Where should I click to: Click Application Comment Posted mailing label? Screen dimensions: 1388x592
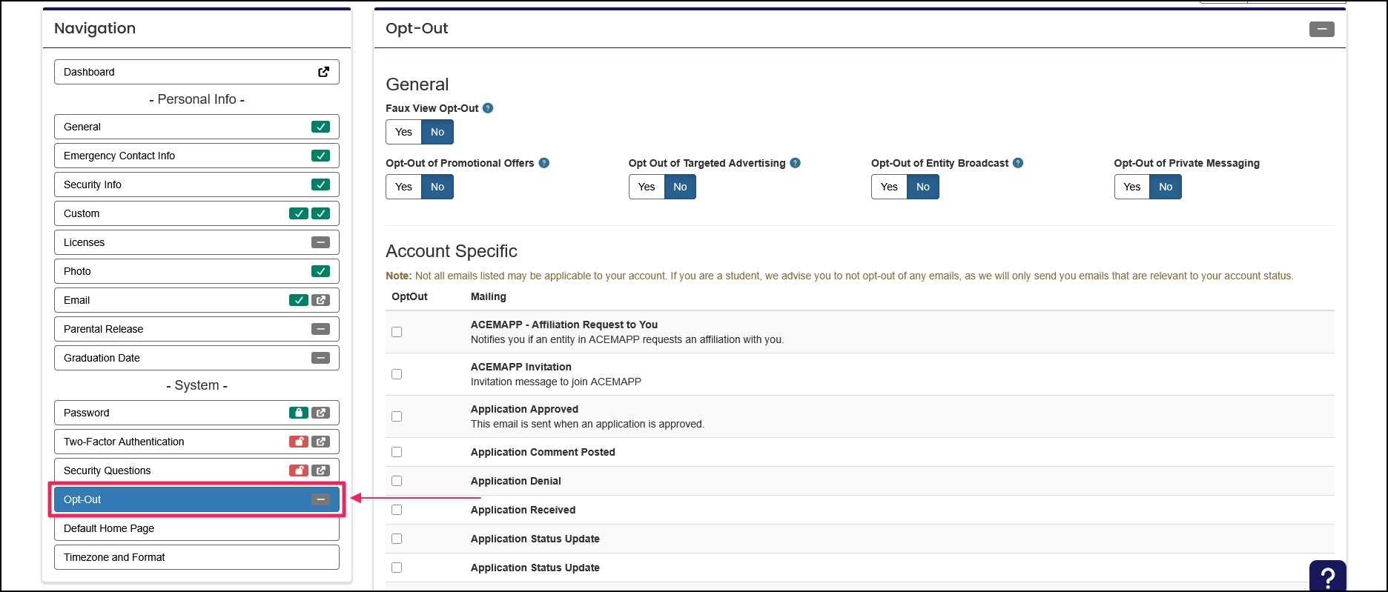coord(543,452)
